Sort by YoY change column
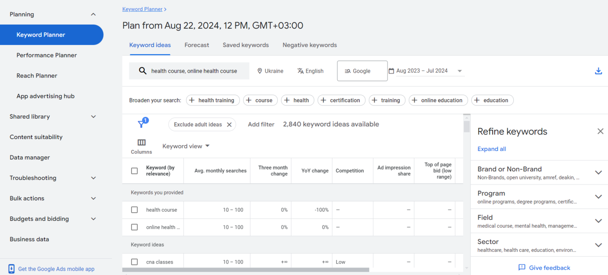Image resolution: width=608 pixels, height=275 pixels. 315,171
